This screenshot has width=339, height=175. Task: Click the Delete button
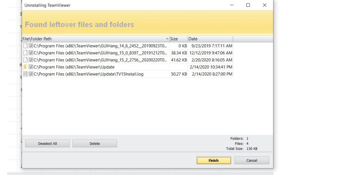[x=95, y=144]
